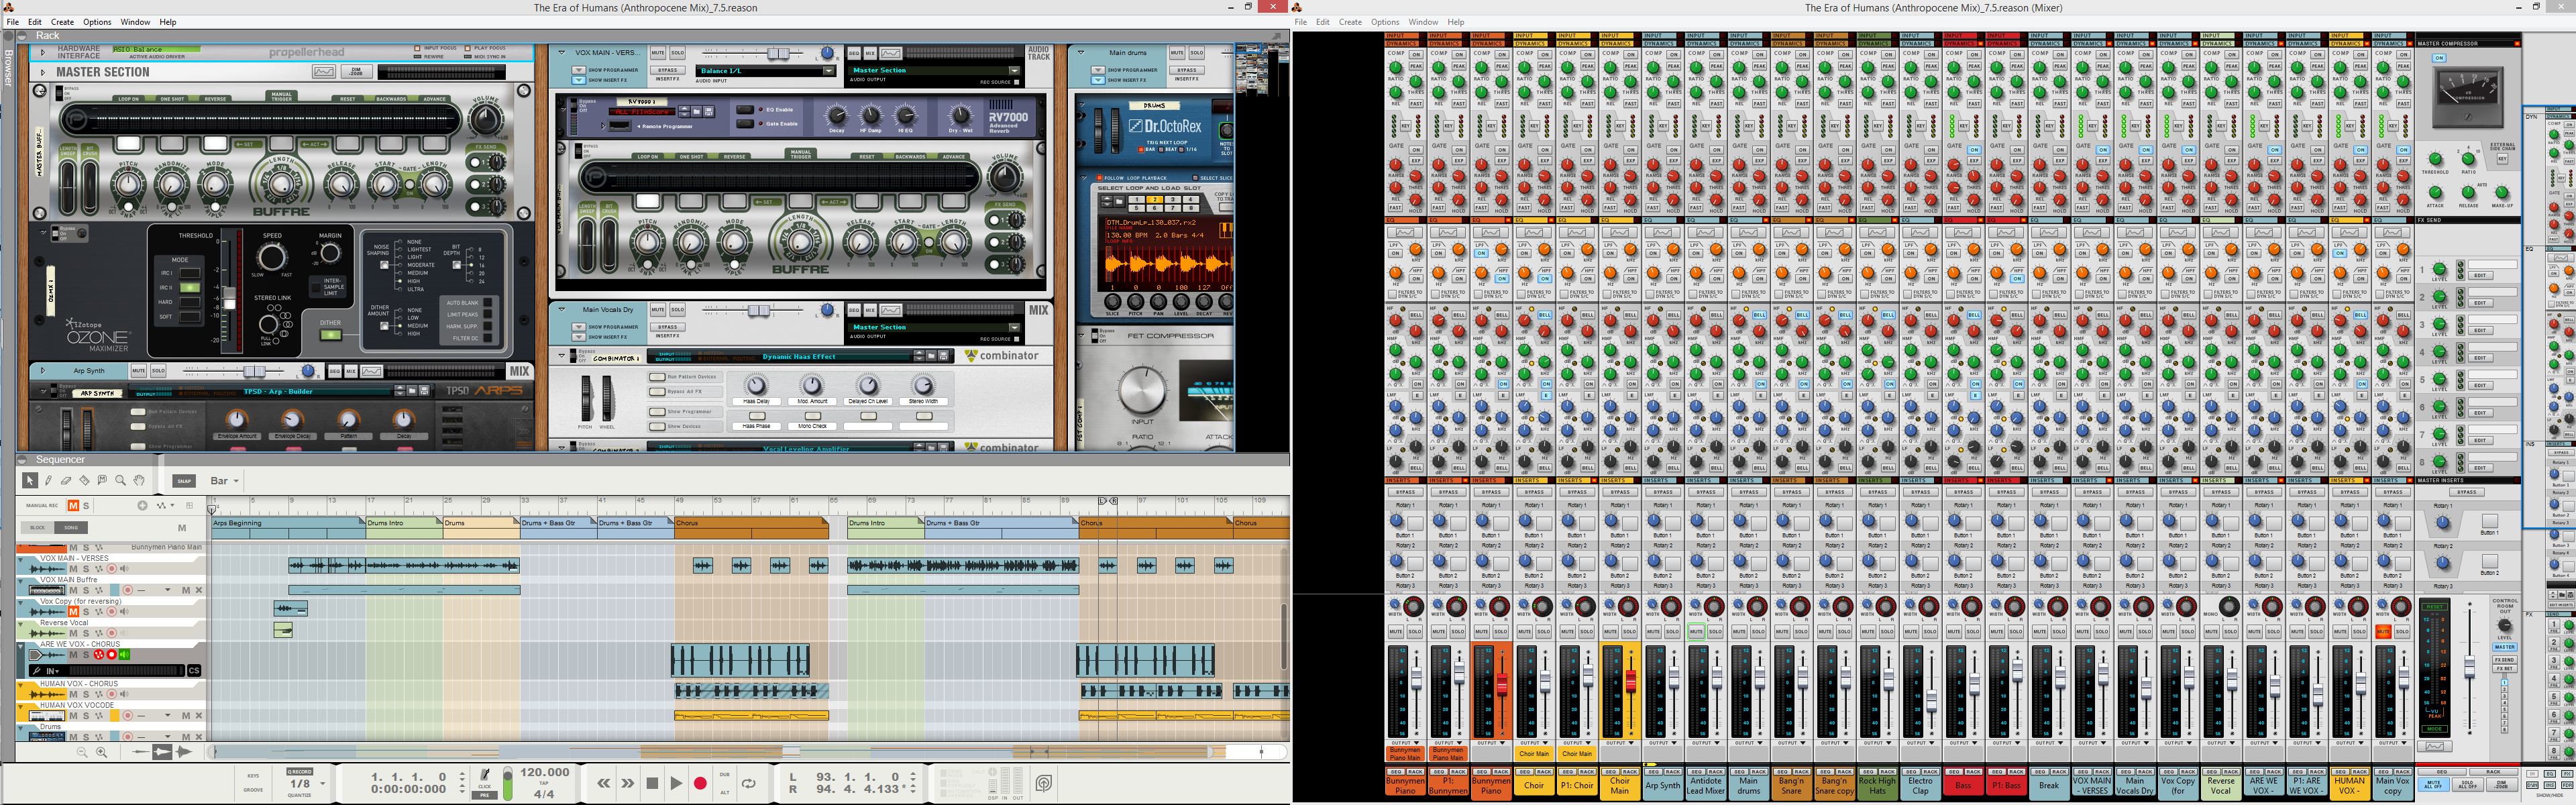
Task: Select the Razor tool in sequencer toolbar
Action: pos(84,481)
